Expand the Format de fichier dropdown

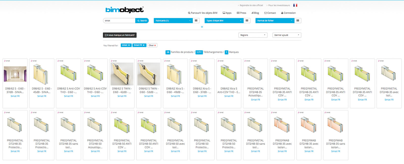tap(275, 21)
